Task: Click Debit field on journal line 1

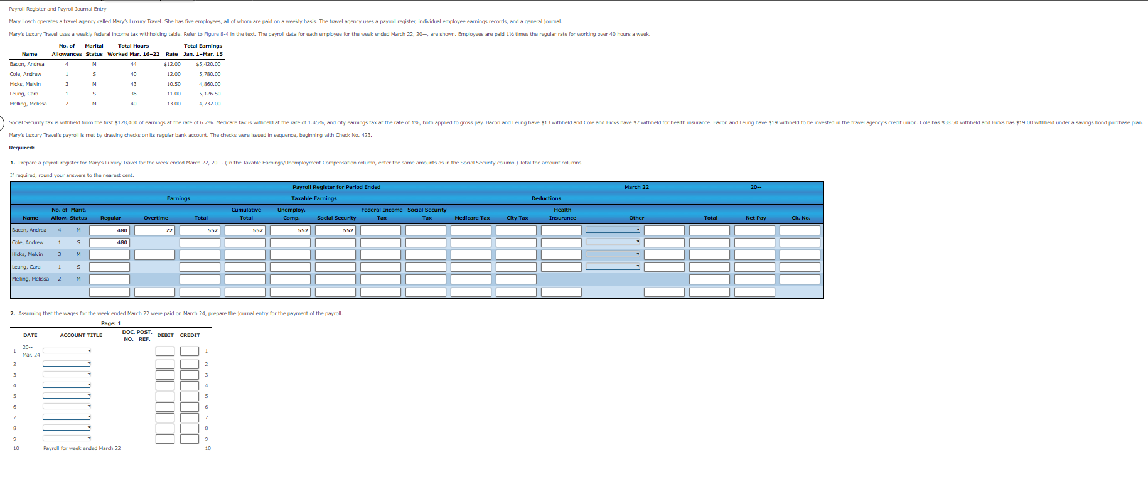Action: coord(165,351)
